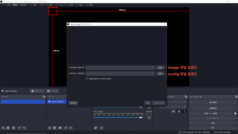Open advanced audio properties gears icon
This screenshot has width=238, height=134.
pyautogui.click(x=96, y=128)
